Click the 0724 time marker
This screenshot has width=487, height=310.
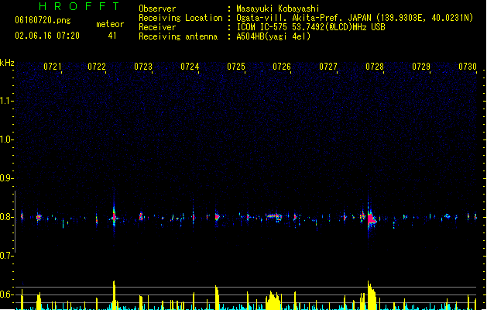(x=190, y=66)
